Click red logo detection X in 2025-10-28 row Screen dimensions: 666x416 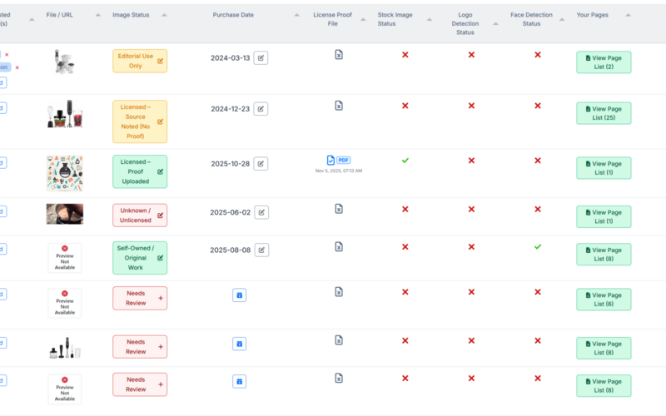coord(471,161)
